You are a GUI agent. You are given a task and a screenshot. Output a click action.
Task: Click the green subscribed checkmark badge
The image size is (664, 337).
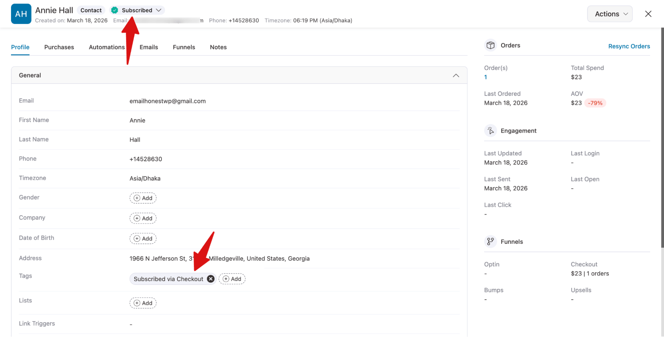115,10
